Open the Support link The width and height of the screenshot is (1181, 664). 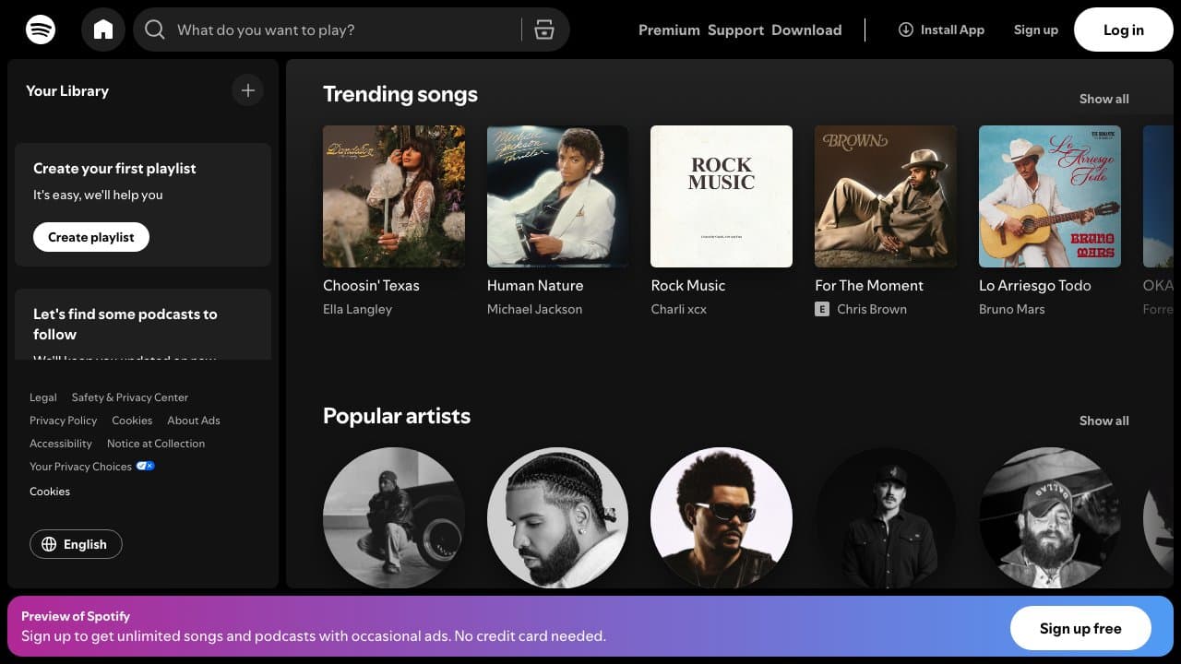(735, 30)
